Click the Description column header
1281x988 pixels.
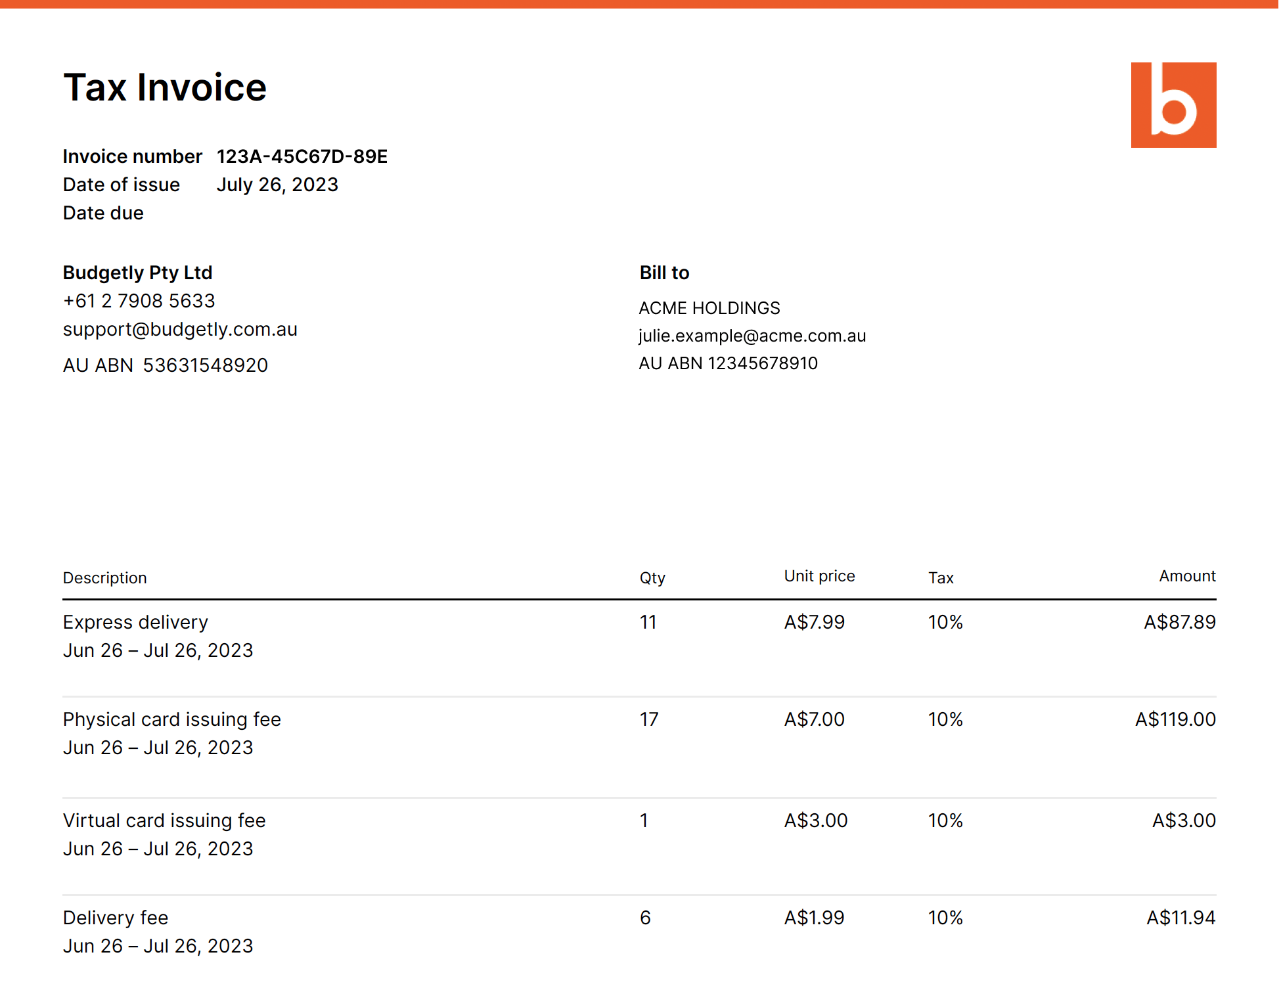[104, 577]
